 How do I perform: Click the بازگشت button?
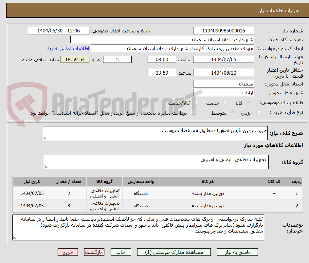(94, 252)
